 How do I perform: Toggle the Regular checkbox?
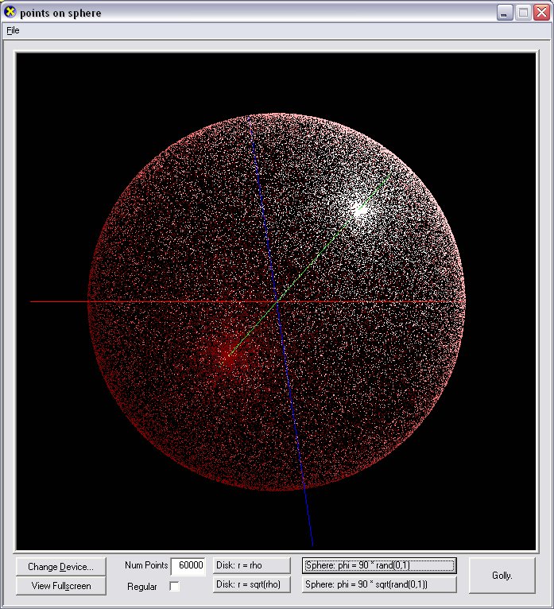(x=175, y=587)
